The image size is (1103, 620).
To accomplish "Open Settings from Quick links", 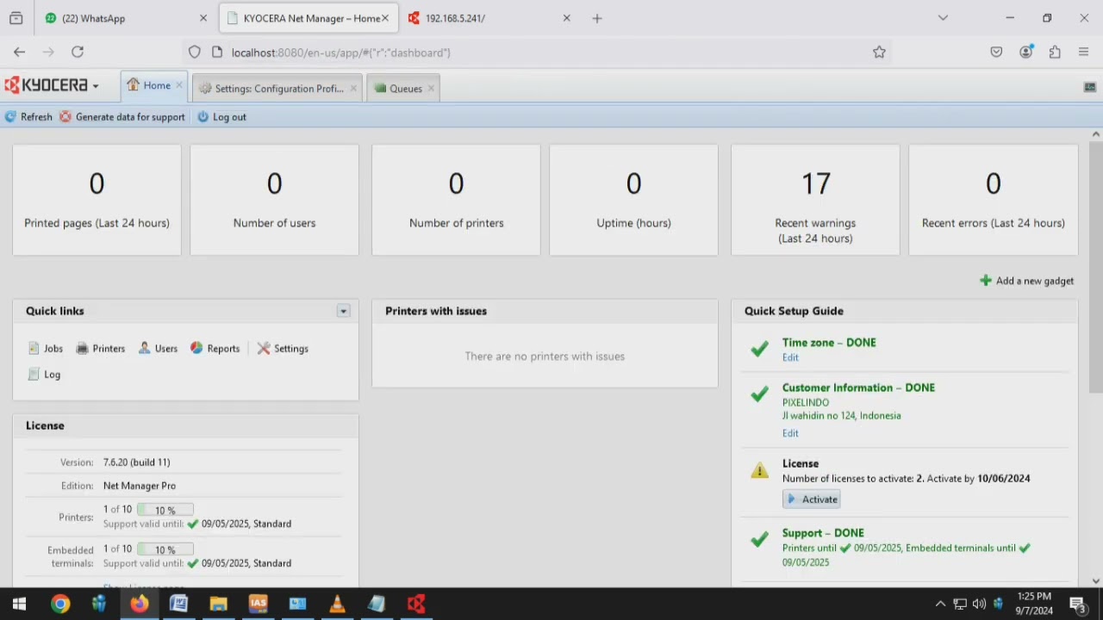I will click(x=283, y=349).
